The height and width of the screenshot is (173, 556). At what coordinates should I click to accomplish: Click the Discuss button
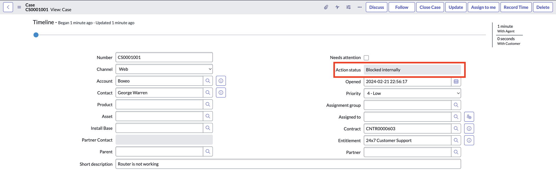click(x=376, y=7)
